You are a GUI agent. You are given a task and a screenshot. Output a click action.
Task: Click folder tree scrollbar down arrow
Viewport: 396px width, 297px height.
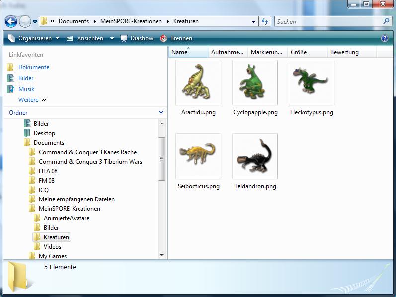pos(162,255)
